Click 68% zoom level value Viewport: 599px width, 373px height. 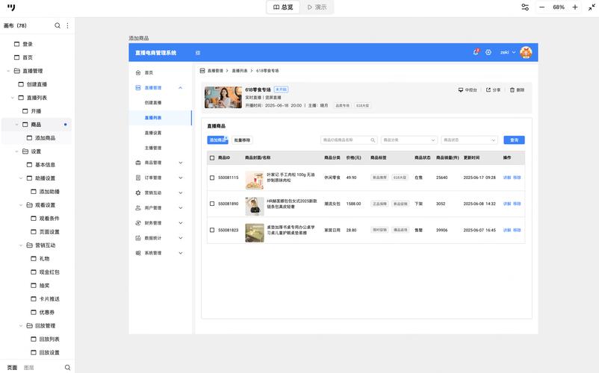pos(559,7)
